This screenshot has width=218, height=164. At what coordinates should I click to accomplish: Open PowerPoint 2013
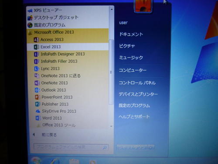click(x=68, y=97)
